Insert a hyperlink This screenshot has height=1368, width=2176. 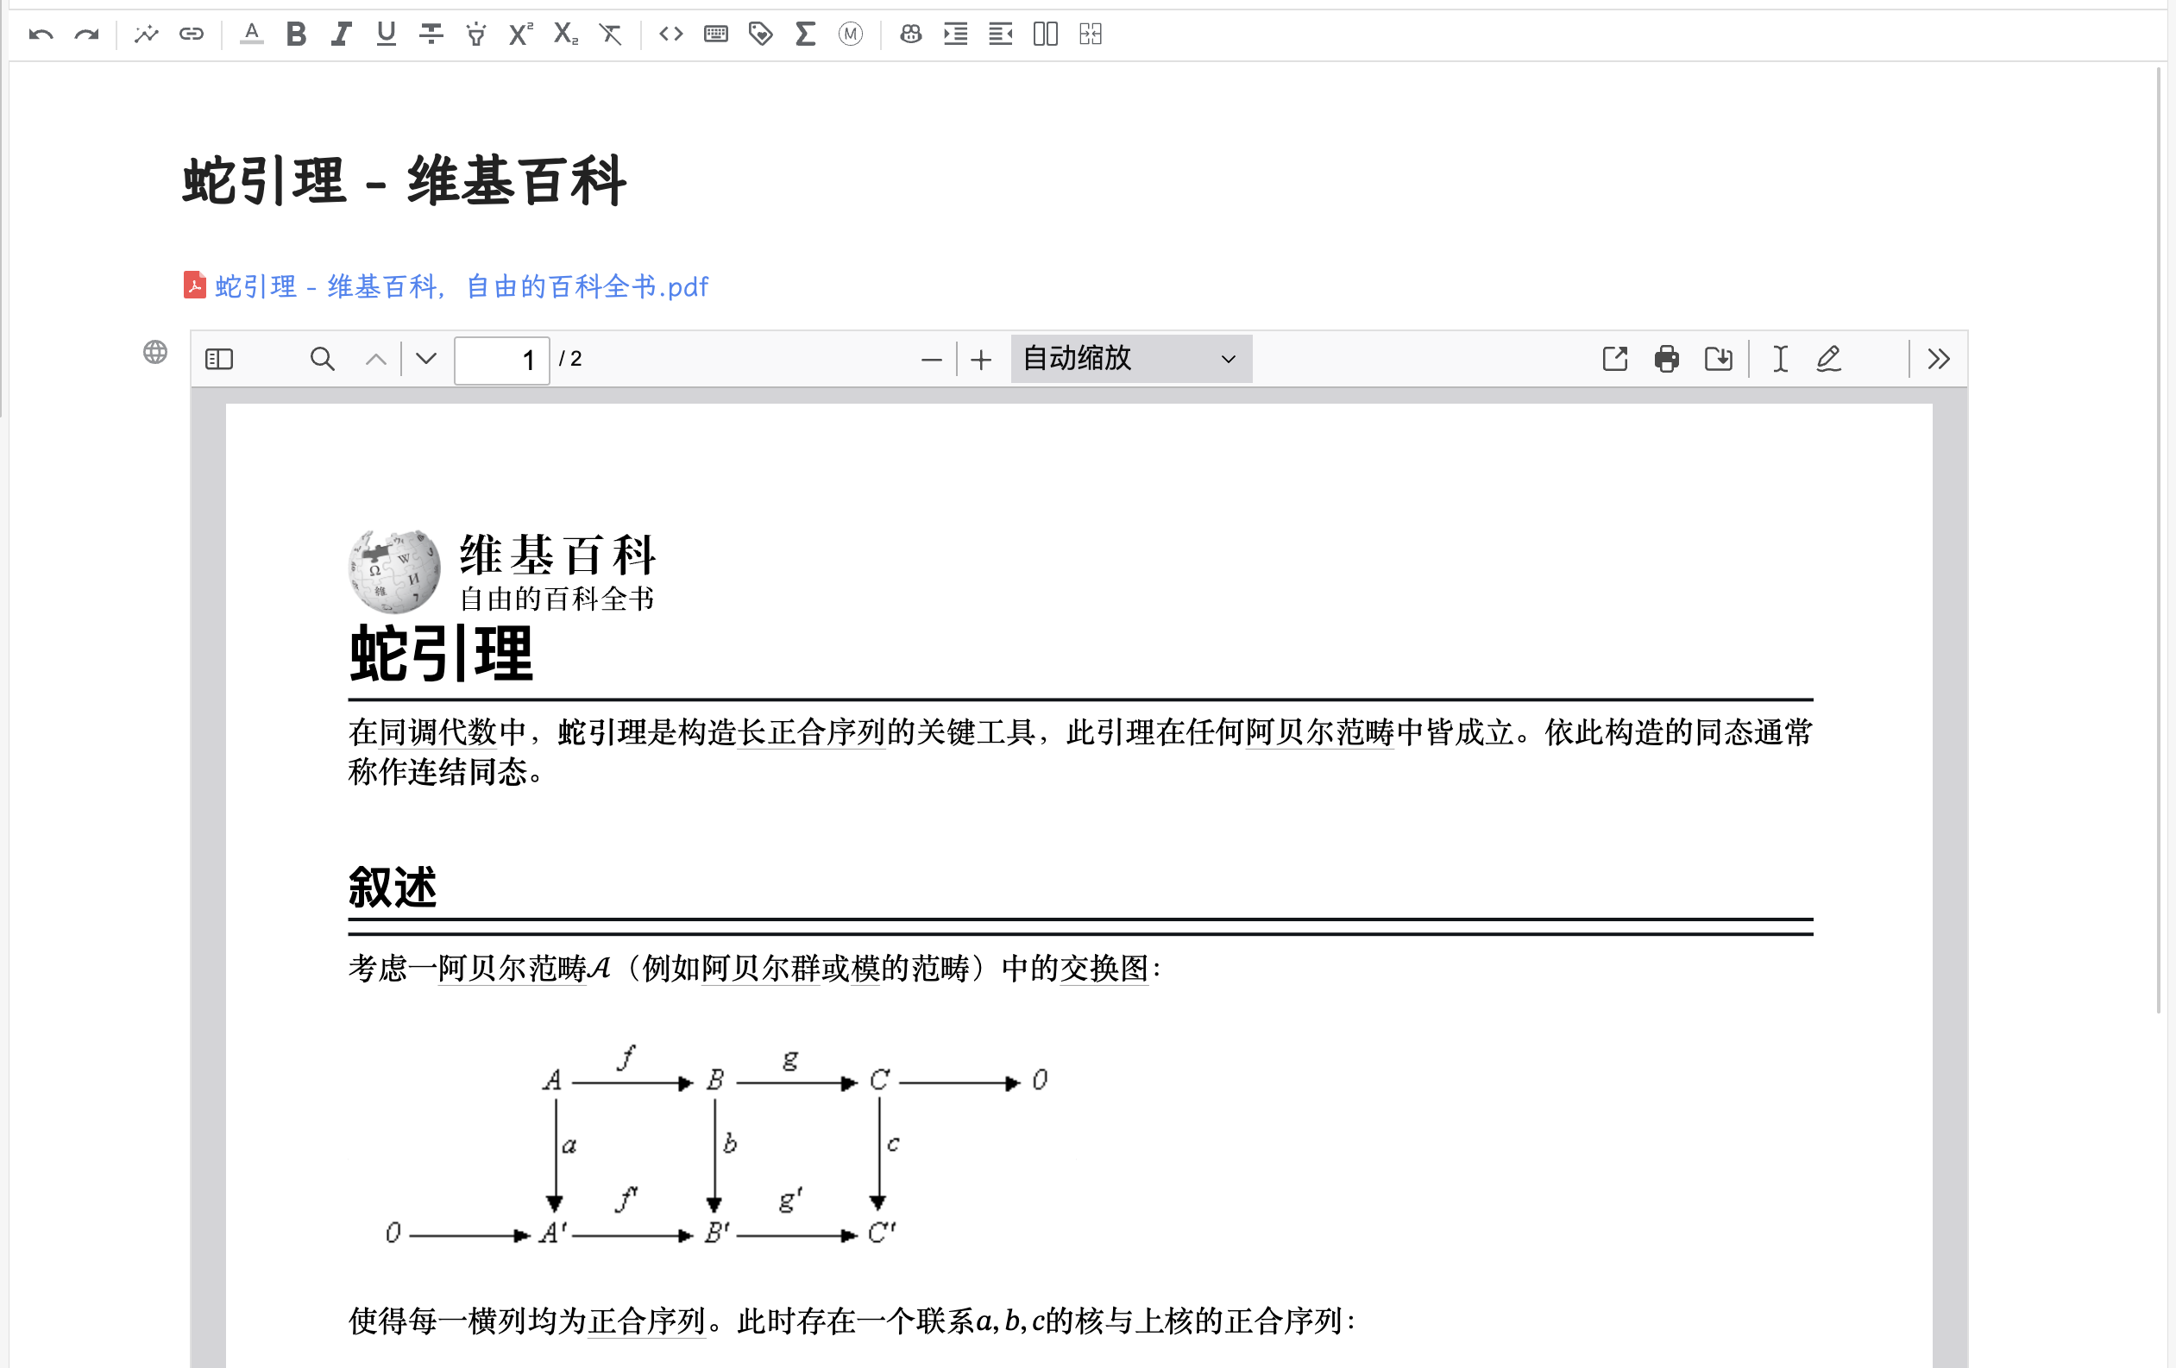(x=192, y=34)
